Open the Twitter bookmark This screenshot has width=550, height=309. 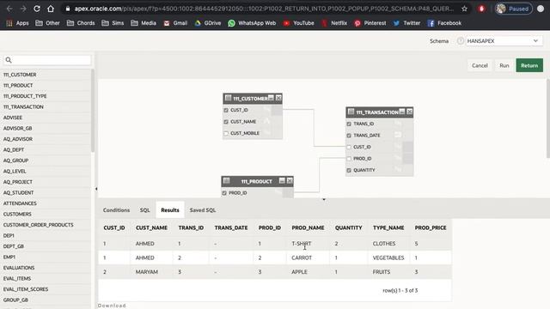tap(406, 23)
